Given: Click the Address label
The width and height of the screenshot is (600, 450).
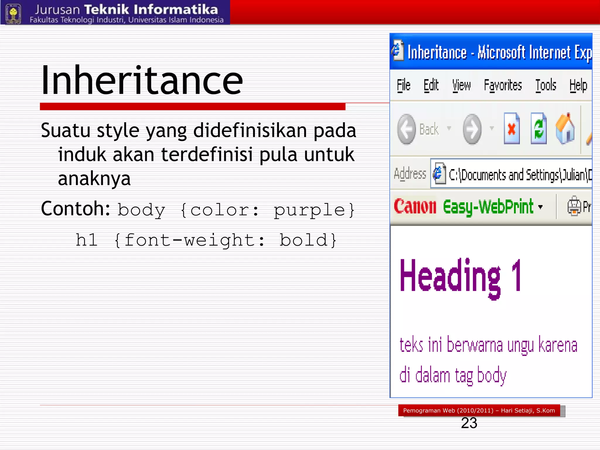Looking at the screenshot, I should click(410, 174).
